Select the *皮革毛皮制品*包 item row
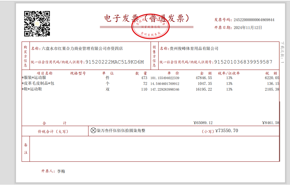The width and height of the screenshot is (290, 185). [x=38, y=83]
